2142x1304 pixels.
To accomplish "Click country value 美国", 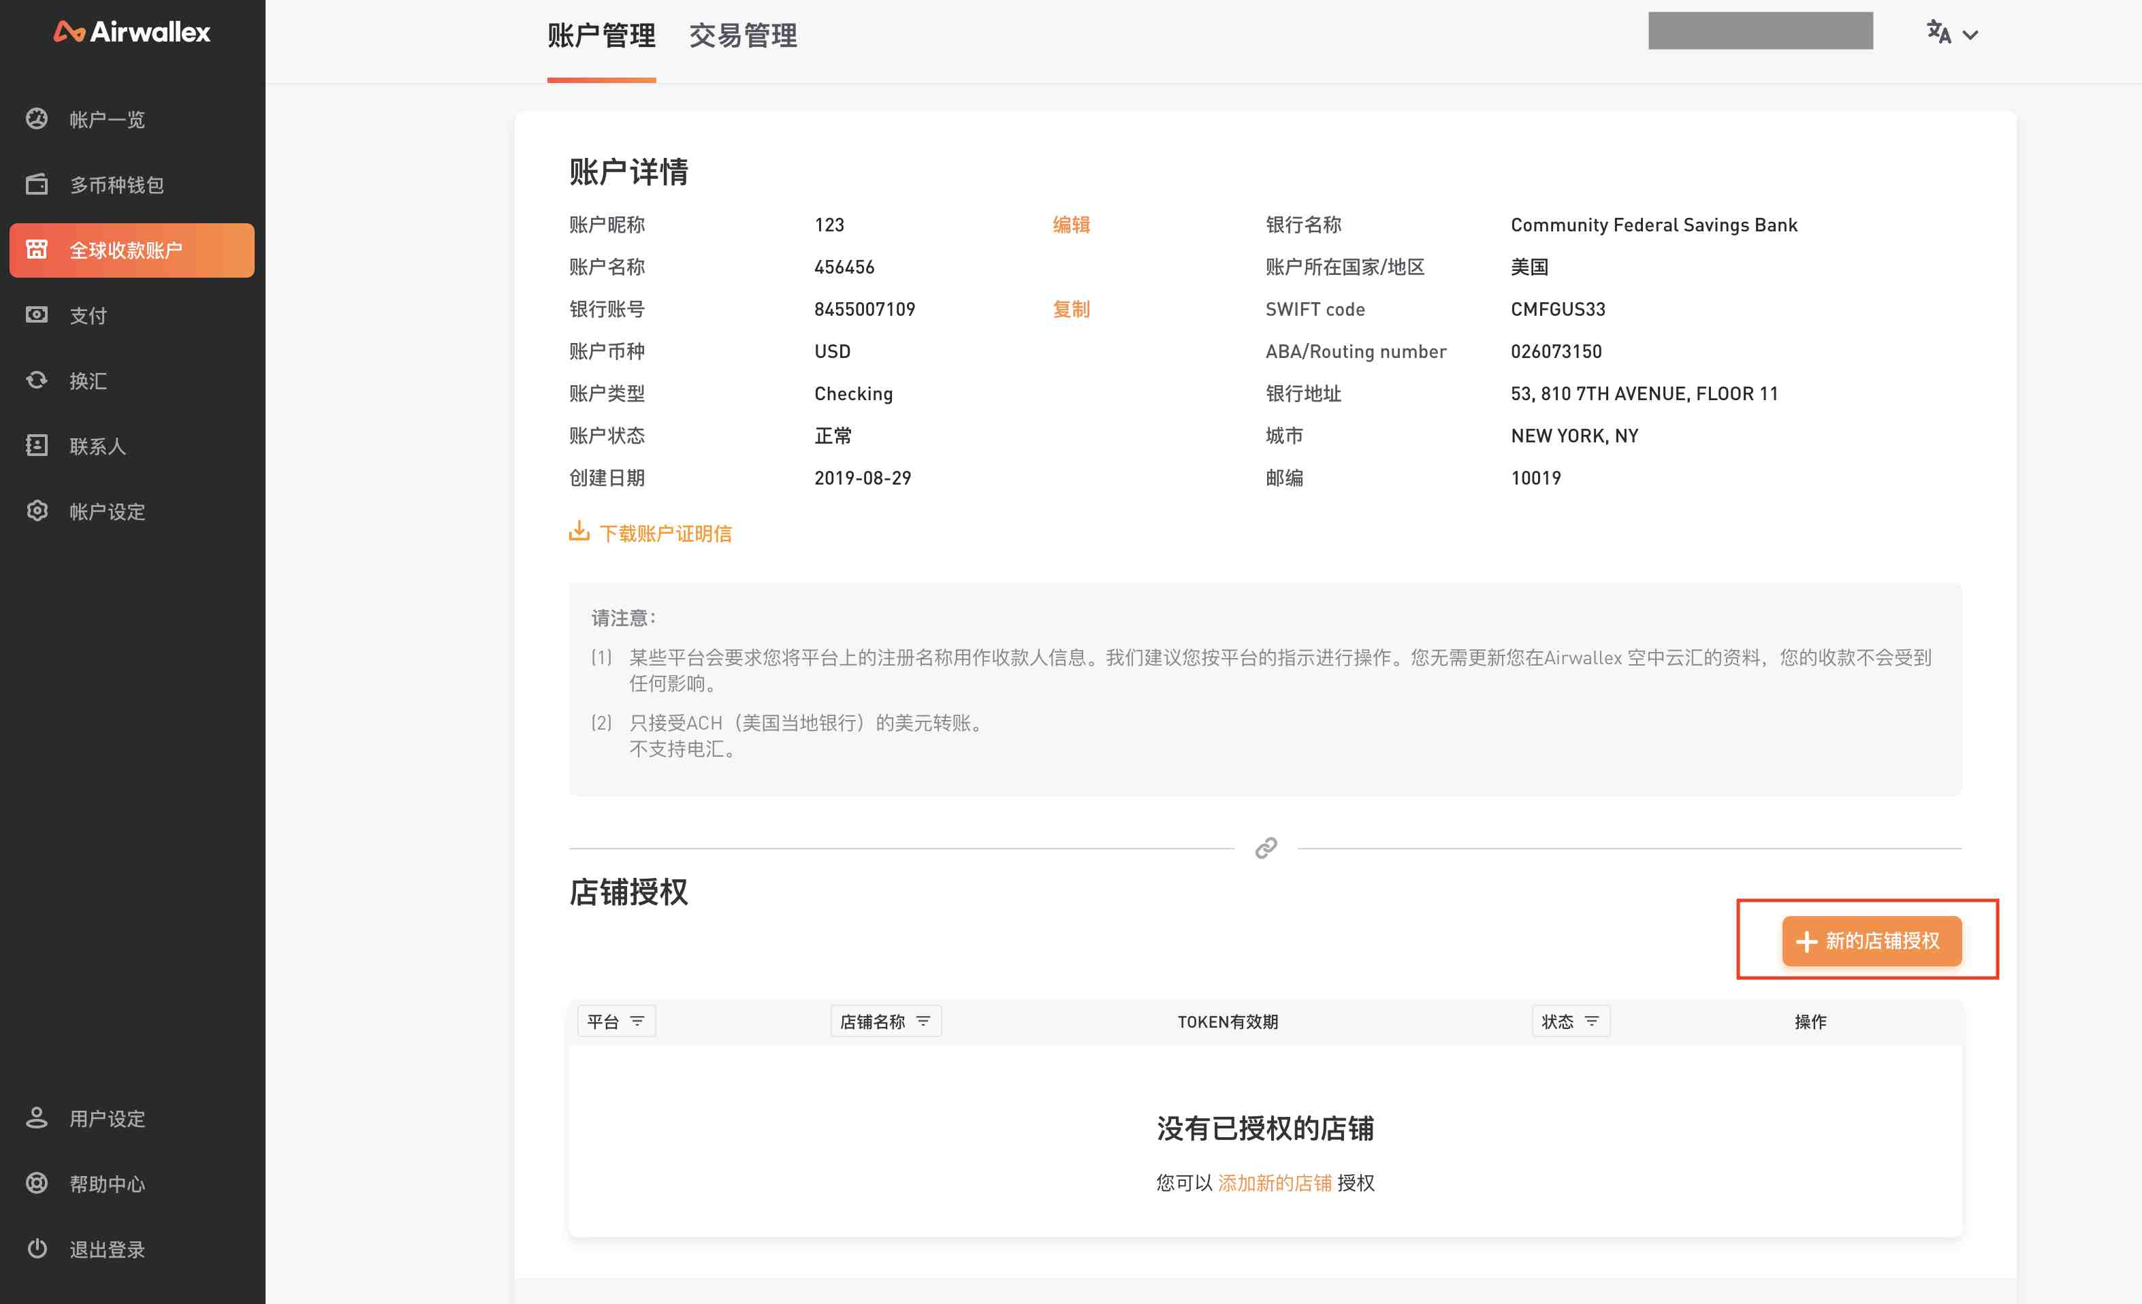I will pyautogui.click(x=1529, y=267).
